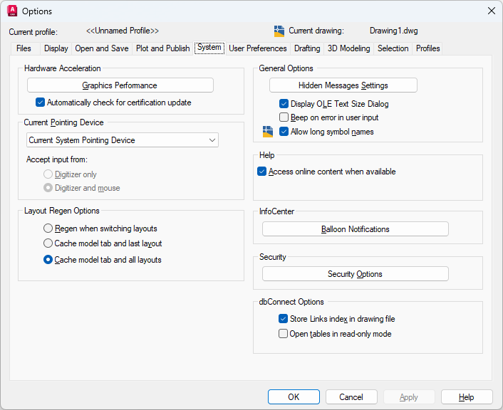This screenshot has height=410, width=503.
Task: Click the AutoCAD logo in title bar
Action: pyautogui.click(x=12, y=11)
